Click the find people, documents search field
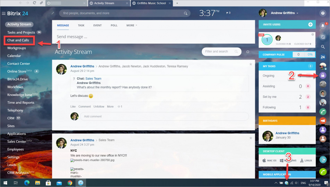Image resolution: width=330 pixels, height=187 pixels. 125,13
